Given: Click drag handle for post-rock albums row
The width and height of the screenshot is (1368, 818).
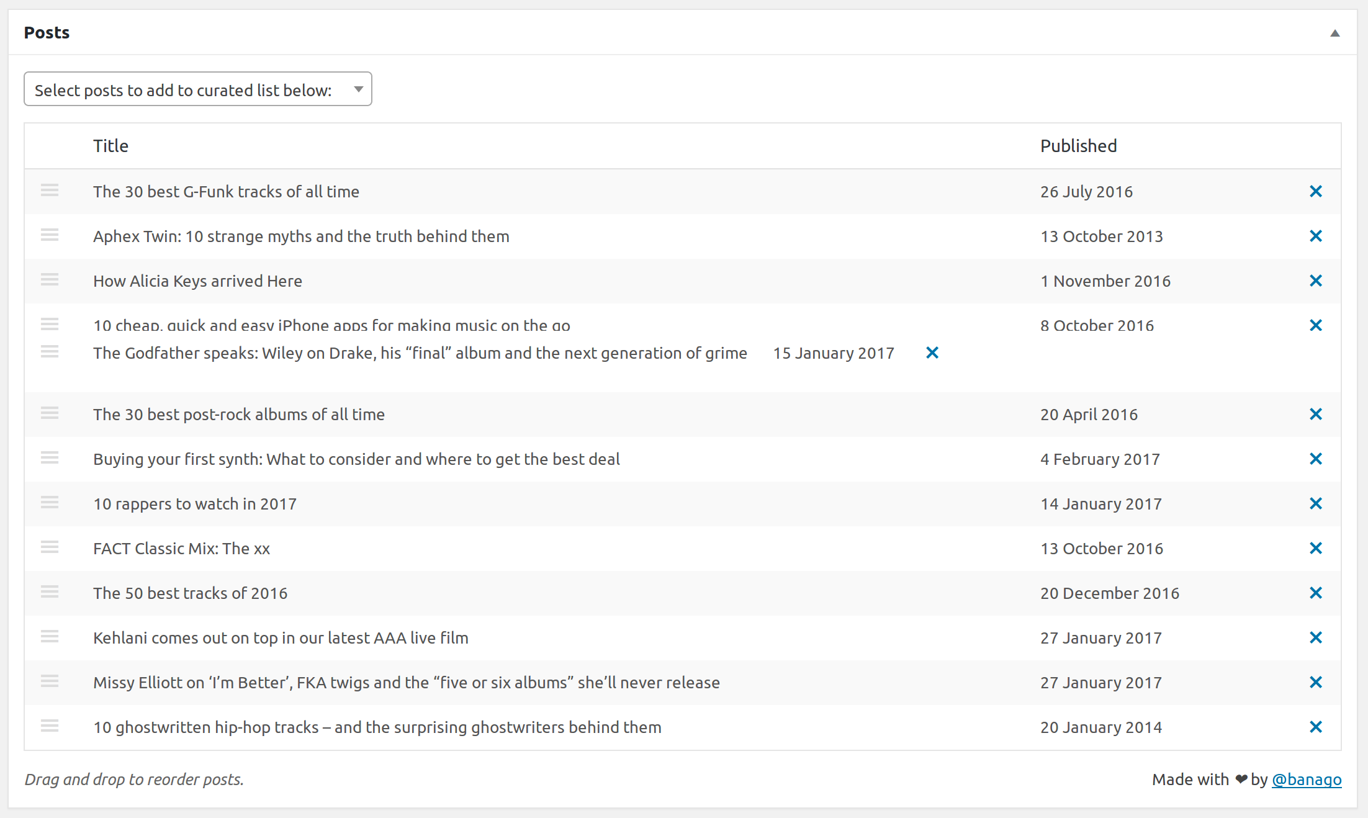Looking at the screenshot, I should tap(50, 413).
